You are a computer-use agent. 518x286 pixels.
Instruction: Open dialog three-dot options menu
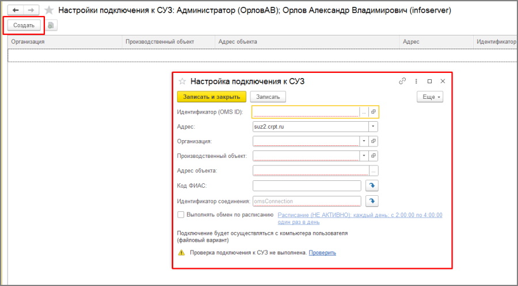tap(416, 81)
